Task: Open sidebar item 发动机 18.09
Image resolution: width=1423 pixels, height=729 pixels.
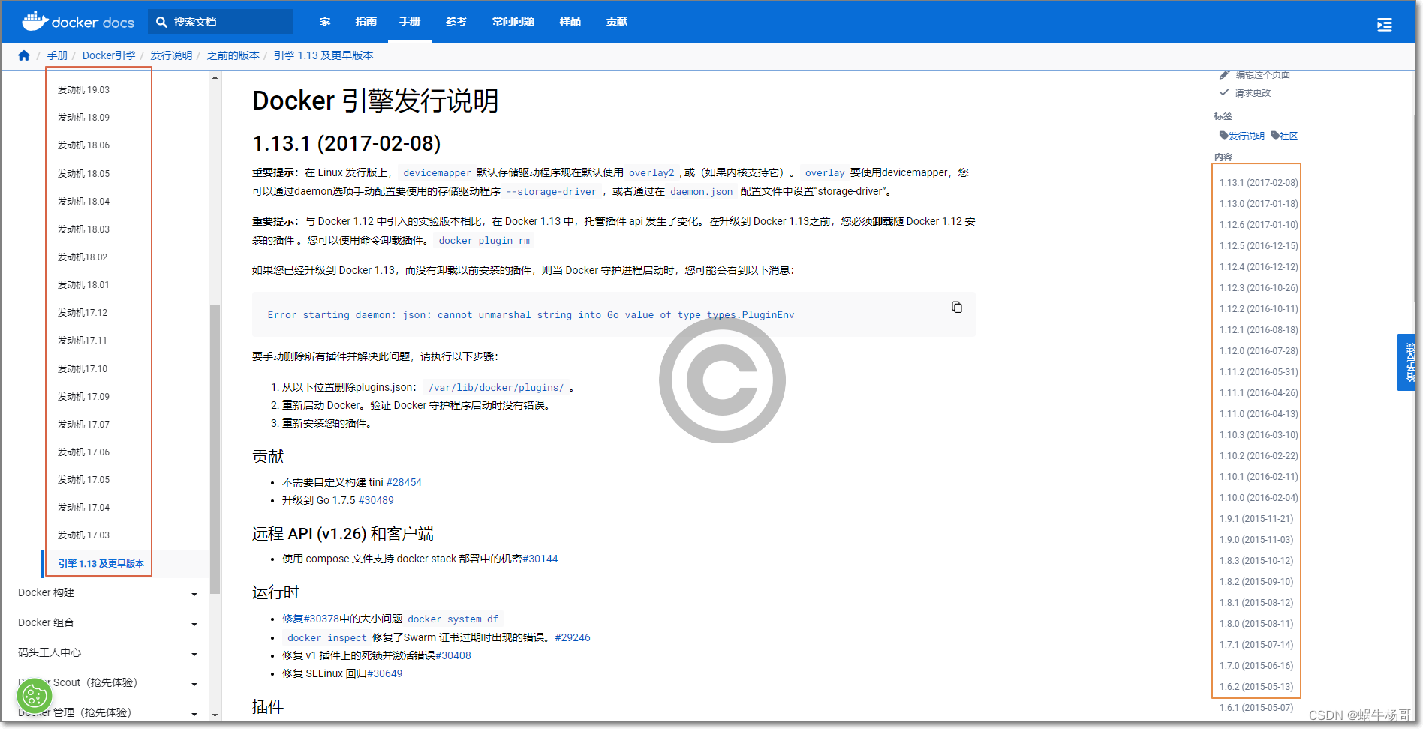Action: tap(83, 117)
